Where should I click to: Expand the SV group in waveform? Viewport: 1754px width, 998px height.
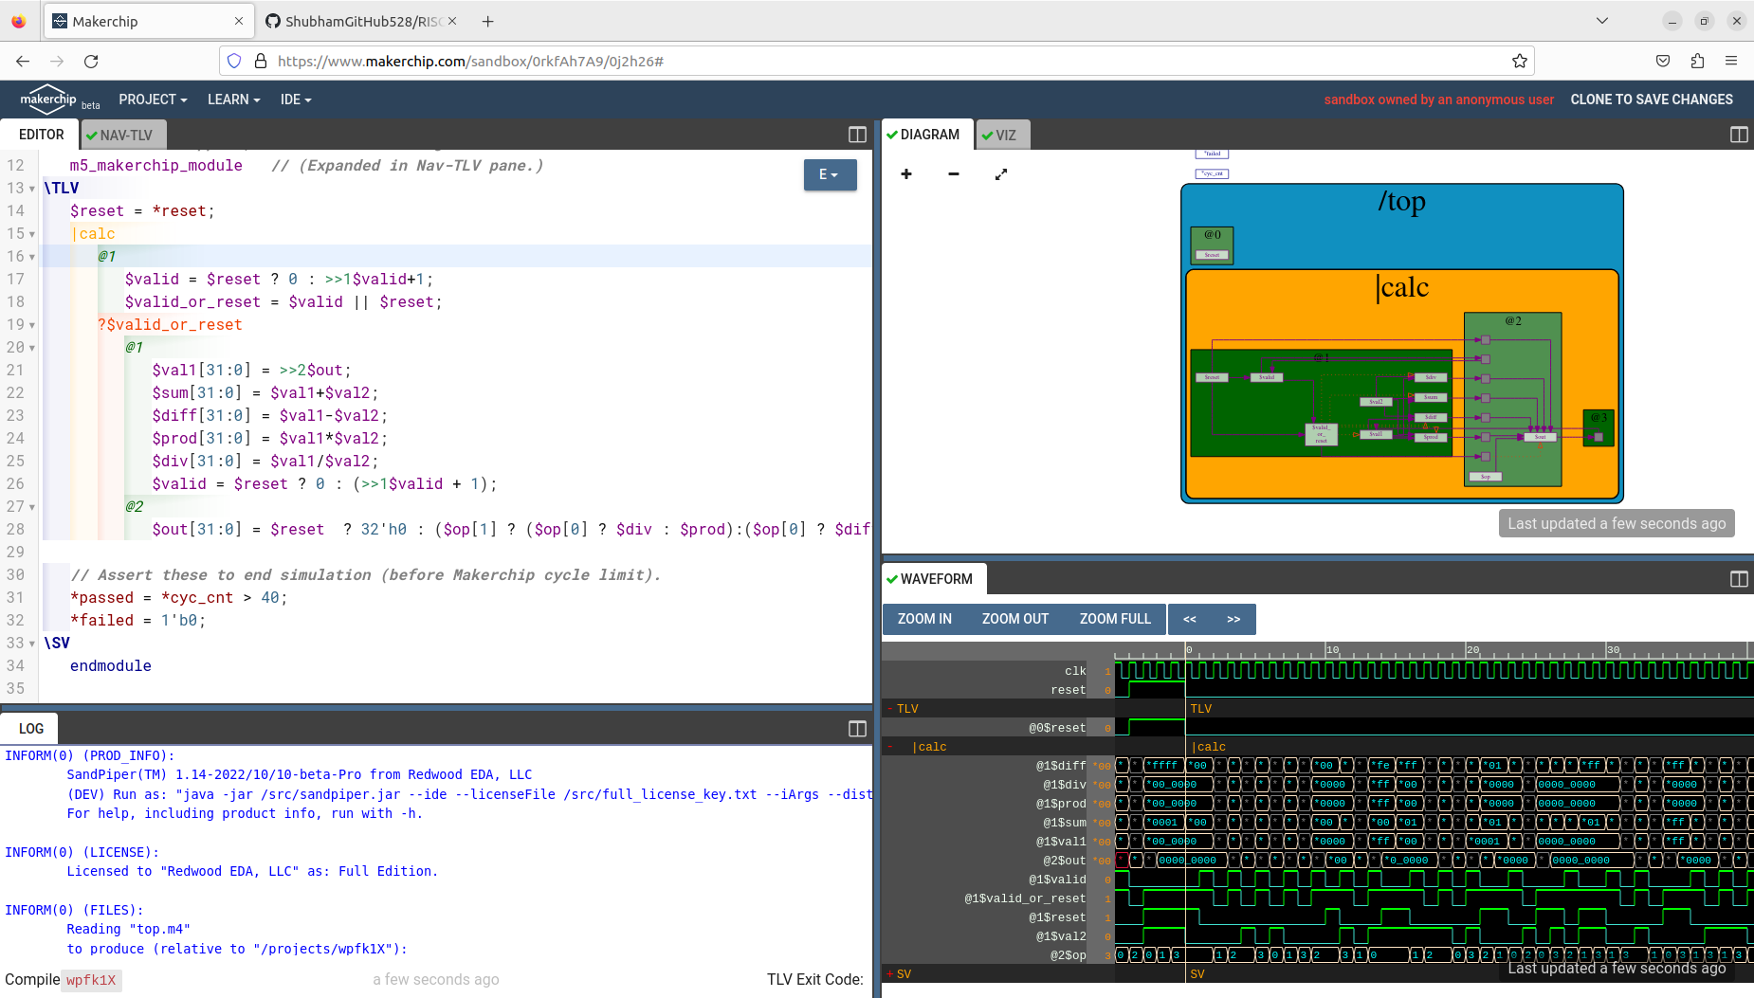888,973
